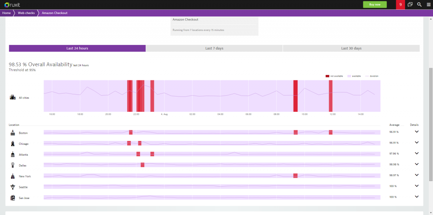433x215 pixels.
Task: Click Dallas average 98.98 %
Action: tap(394, 164)
